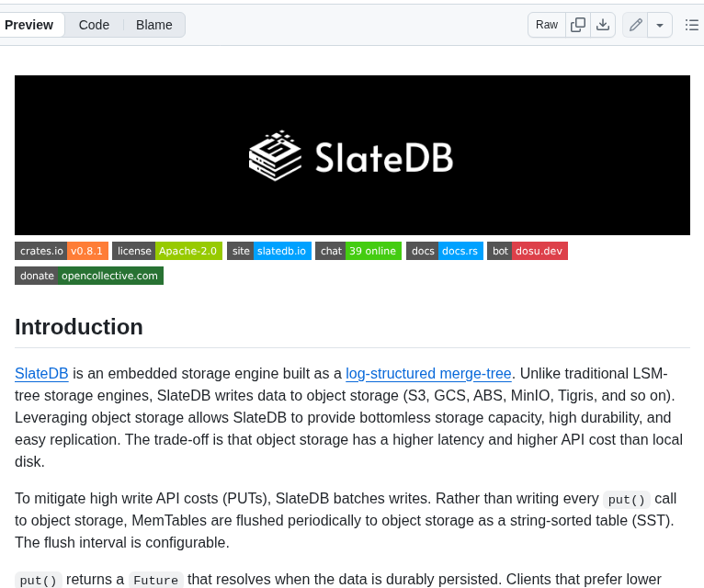704x588 pixels.
Task: Visit the site slatedb.io badge
Action: (269, 251)
